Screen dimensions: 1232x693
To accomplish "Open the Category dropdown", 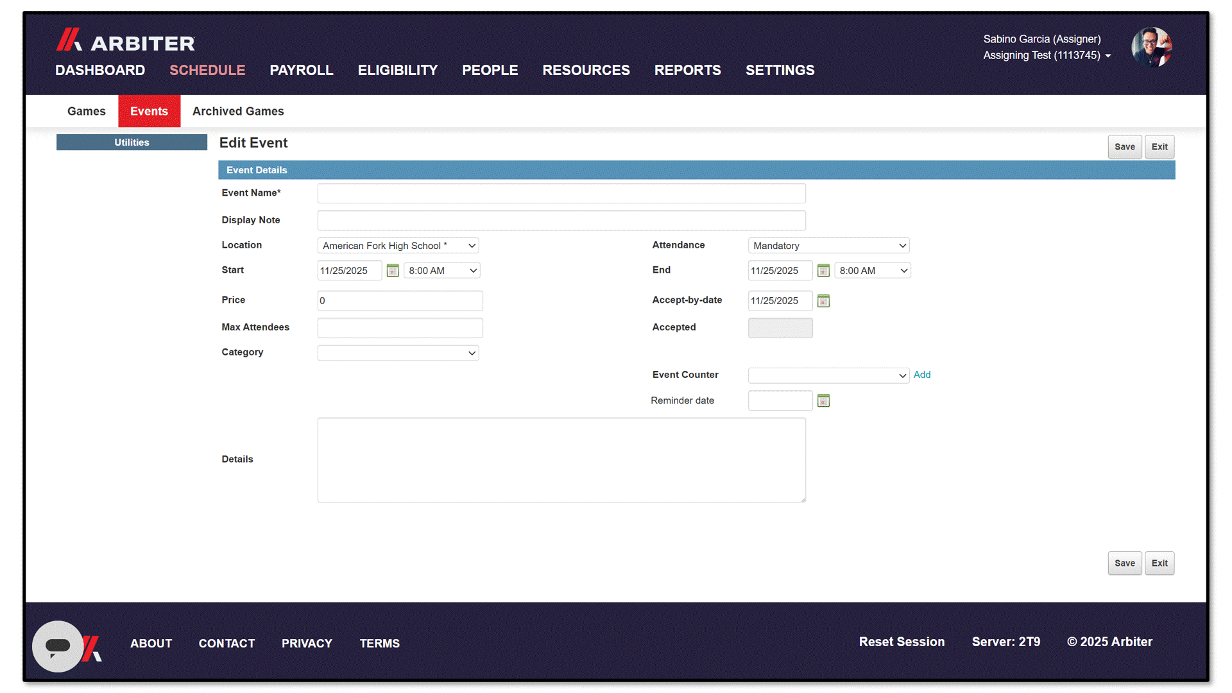I will tap(398, 353).
